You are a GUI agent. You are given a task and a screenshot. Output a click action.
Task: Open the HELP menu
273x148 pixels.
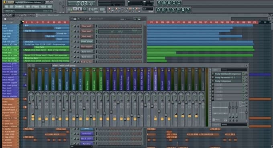50,6
